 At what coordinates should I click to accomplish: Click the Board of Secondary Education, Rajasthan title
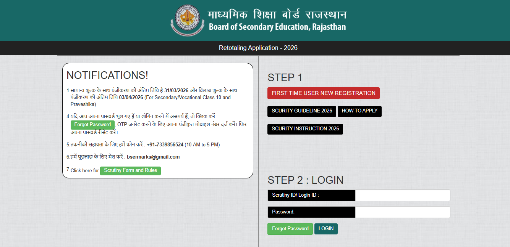tap(277, 27)
